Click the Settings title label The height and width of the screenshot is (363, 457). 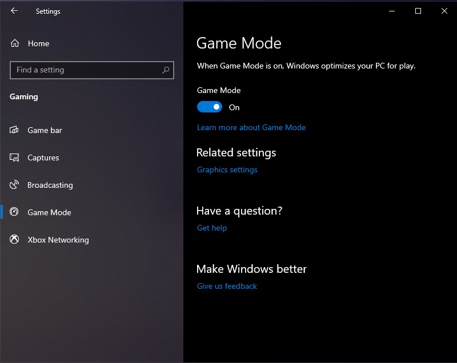coord(48,11)
